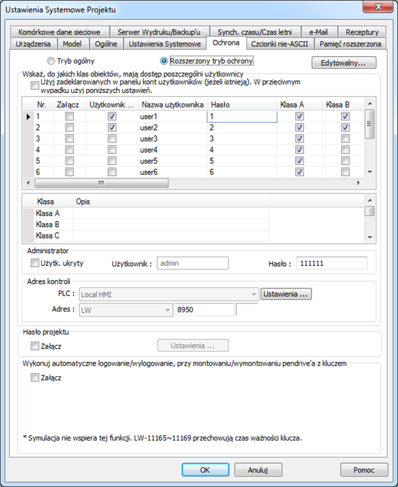The width and height of the screenshot is (398, 487).
Task: Open the PLC Local HMI dropdown
Action: tap(169, 294)
